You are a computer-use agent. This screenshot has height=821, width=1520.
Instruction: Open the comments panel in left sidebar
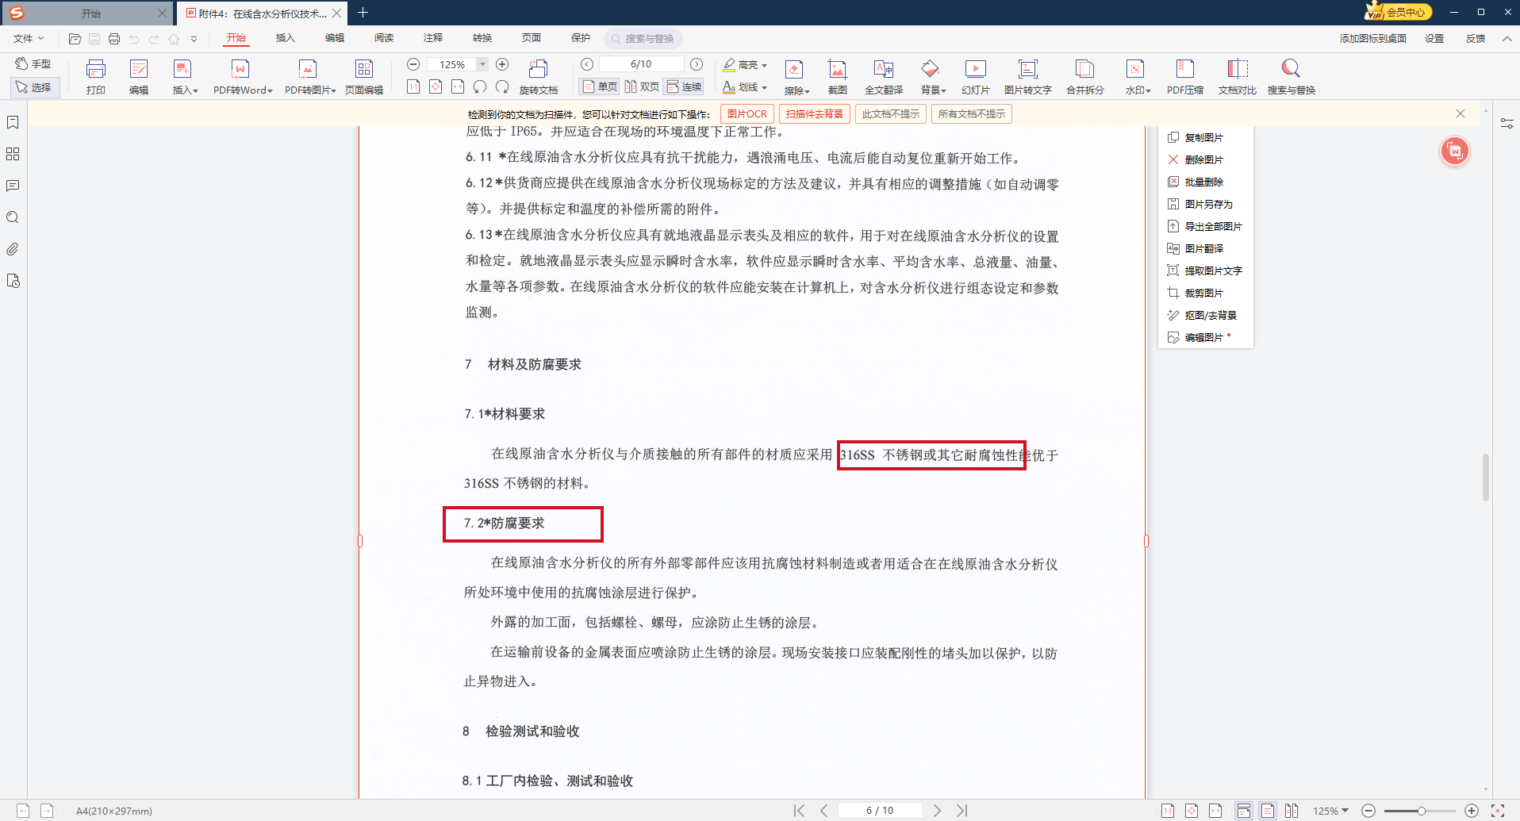coord(13,186)
